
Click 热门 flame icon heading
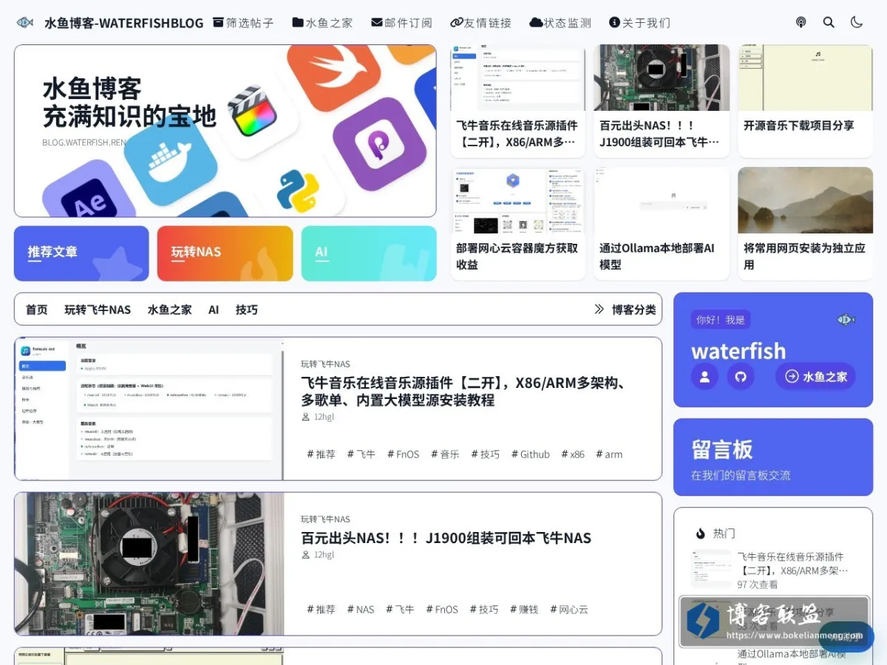715,533
